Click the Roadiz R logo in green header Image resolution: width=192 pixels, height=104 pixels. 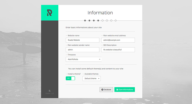(x=49, y=13)
